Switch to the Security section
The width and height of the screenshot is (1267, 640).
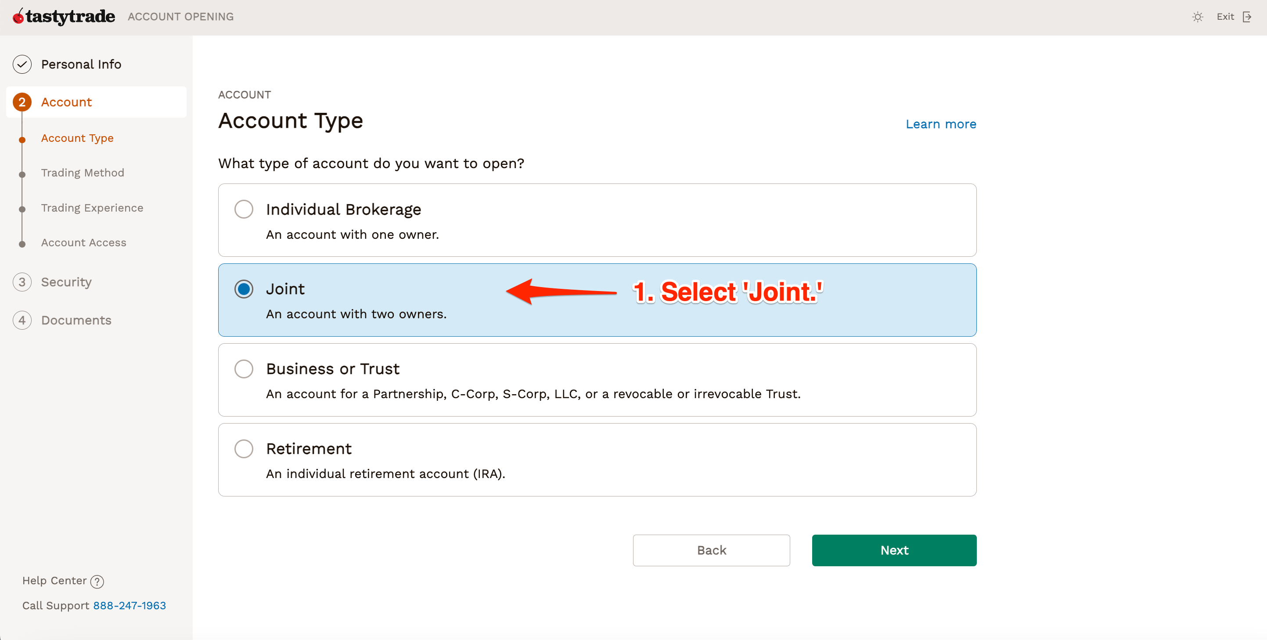[66, 282]
